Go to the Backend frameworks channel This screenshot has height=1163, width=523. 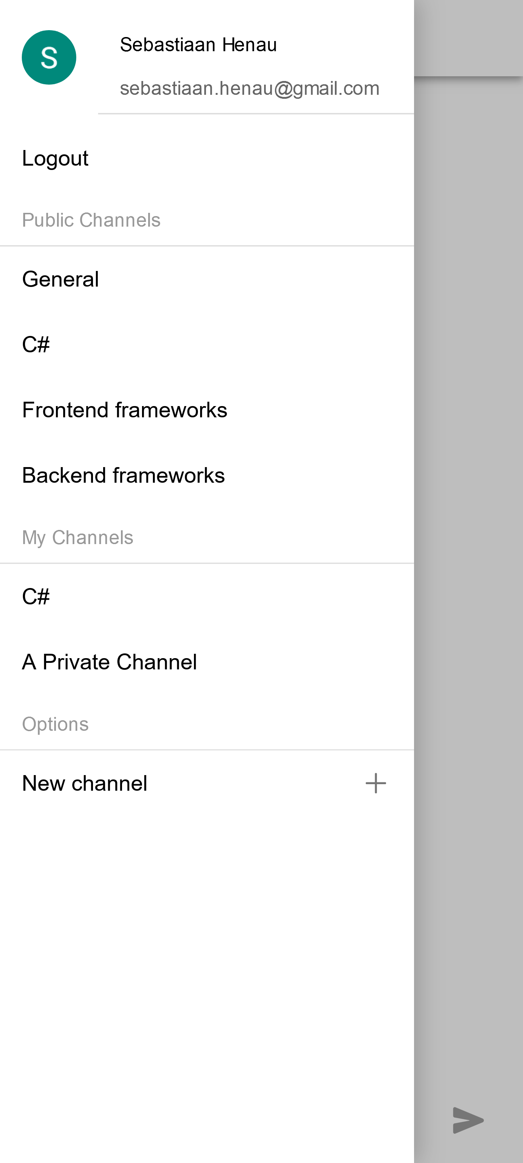click(123, 475)
